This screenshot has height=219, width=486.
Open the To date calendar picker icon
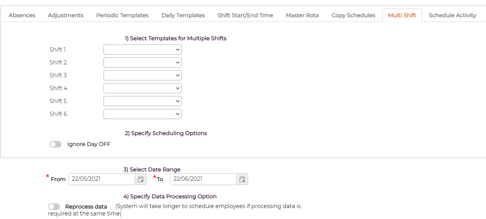[x=242, y=179]
